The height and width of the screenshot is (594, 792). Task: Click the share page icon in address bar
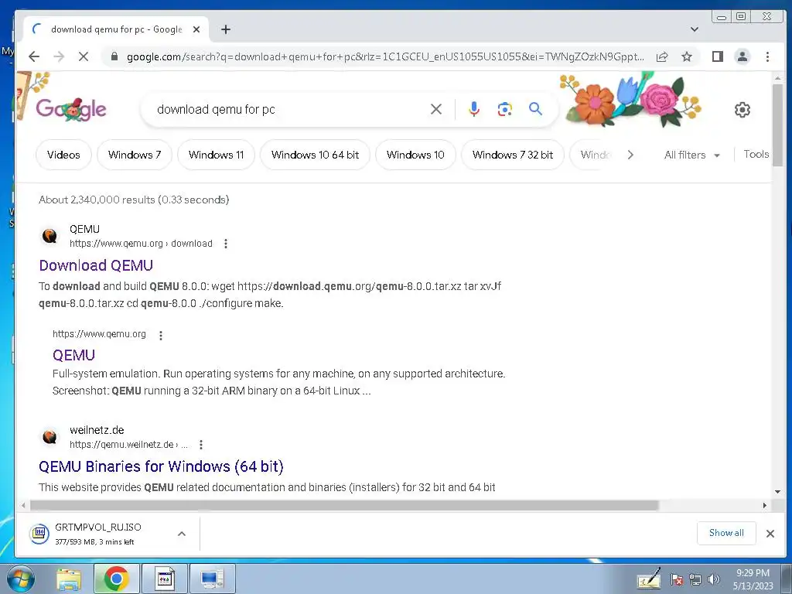coord(662,56)
